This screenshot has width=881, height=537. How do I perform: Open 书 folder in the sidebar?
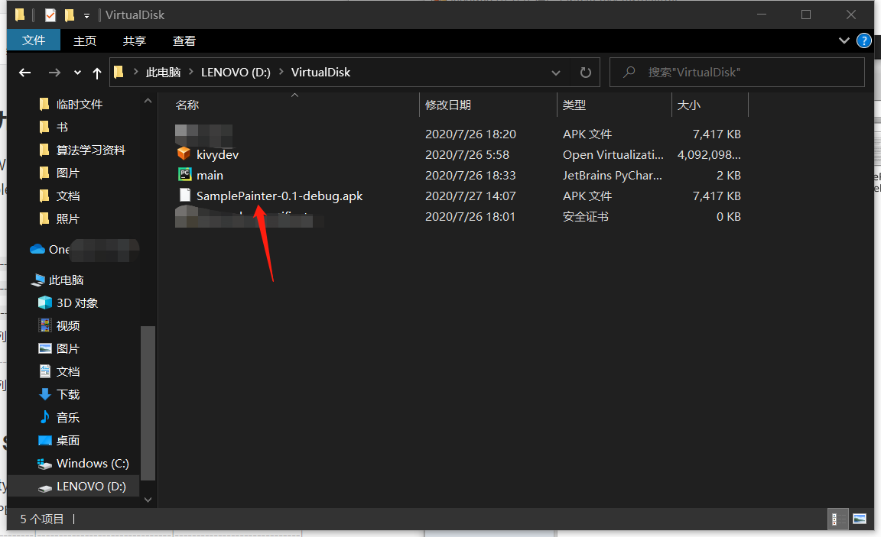[x=62, y=127]
